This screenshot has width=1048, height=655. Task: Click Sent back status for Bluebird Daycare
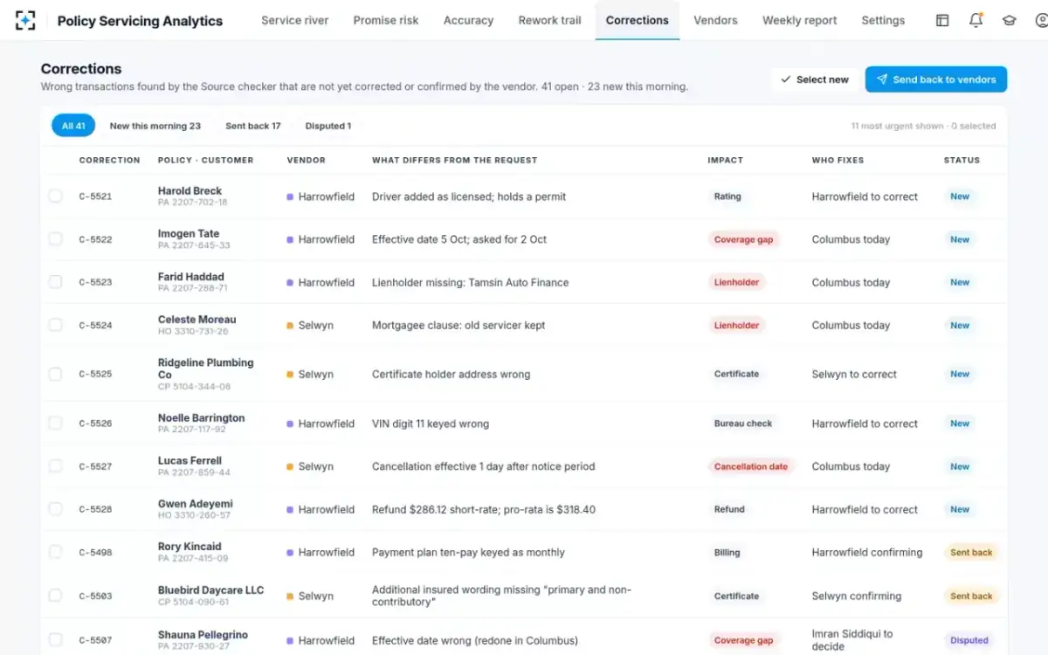pyautogui.click(x=971, y=596)
